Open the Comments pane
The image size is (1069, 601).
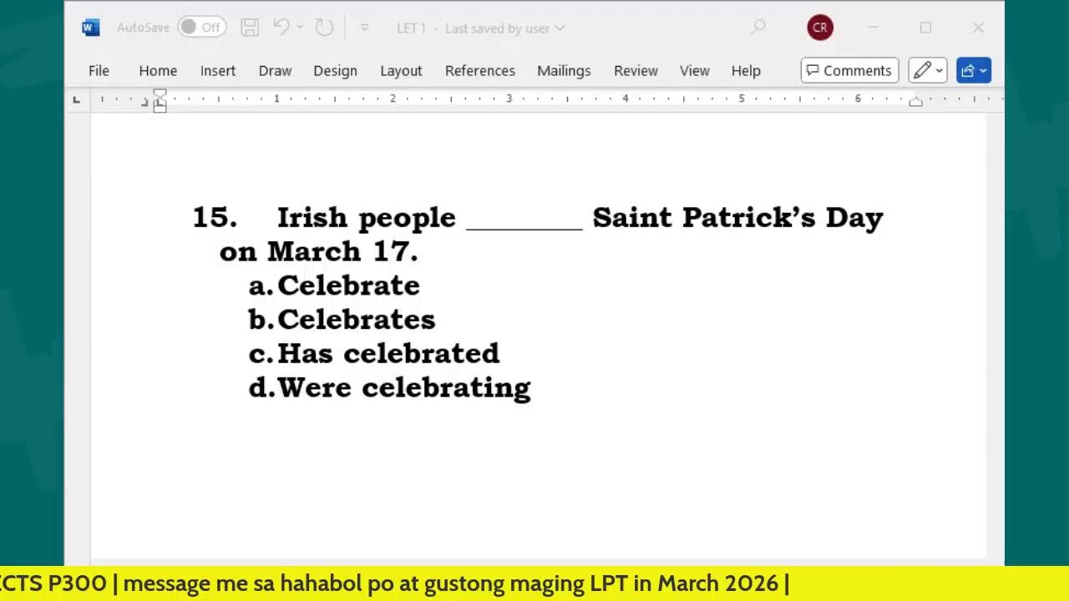point(849,71)
